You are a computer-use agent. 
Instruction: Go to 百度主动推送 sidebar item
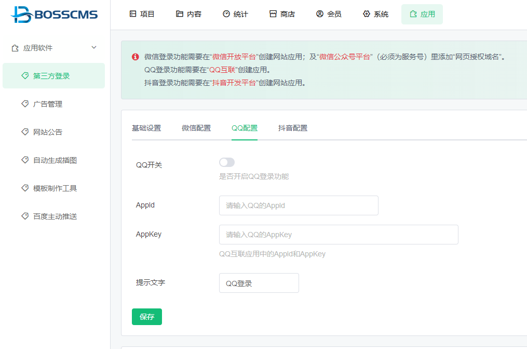pos(55,216)
